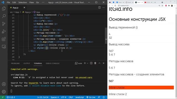Change CRLF end of line sequence
This screenshot has height=99, width=177.
point(71,97)
